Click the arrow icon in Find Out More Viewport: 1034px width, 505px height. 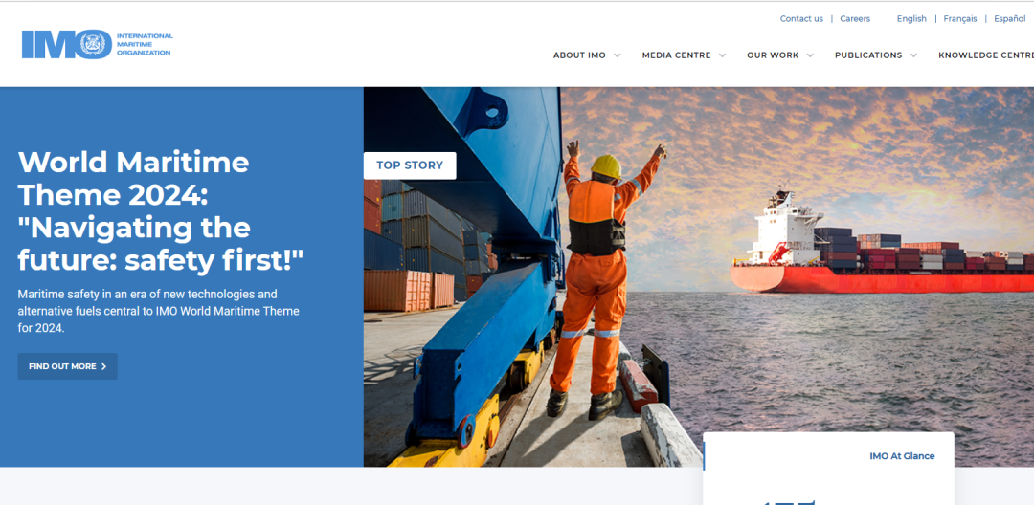[103, 366]
